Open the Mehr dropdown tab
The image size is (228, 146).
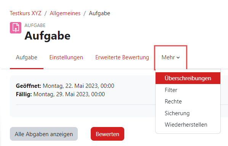coord(170,57)
